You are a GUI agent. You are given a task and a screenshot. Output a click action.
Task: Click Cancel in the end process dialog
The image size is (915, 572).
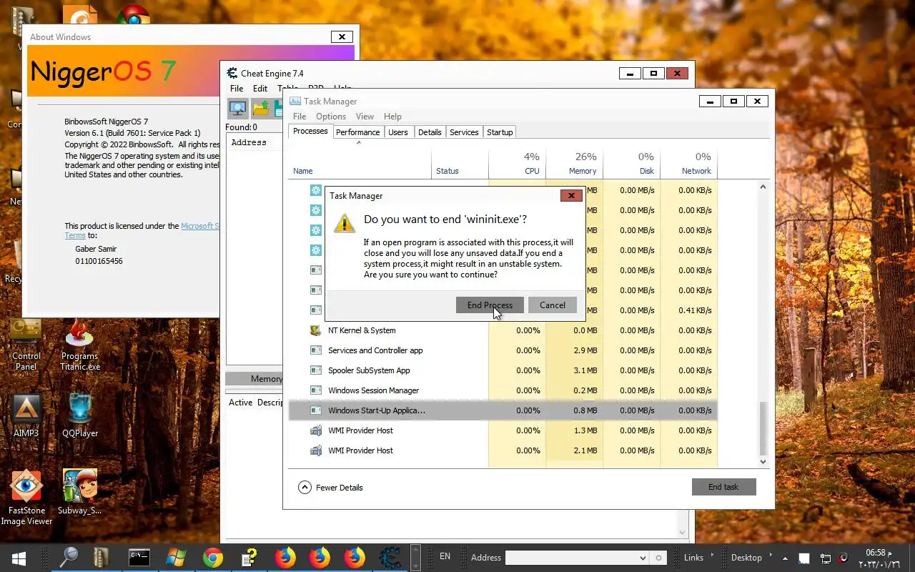tap(552, 305)
